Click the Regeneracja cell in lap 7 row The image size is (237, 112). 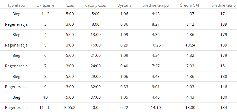pyautogui.click(x=16, y=66)
